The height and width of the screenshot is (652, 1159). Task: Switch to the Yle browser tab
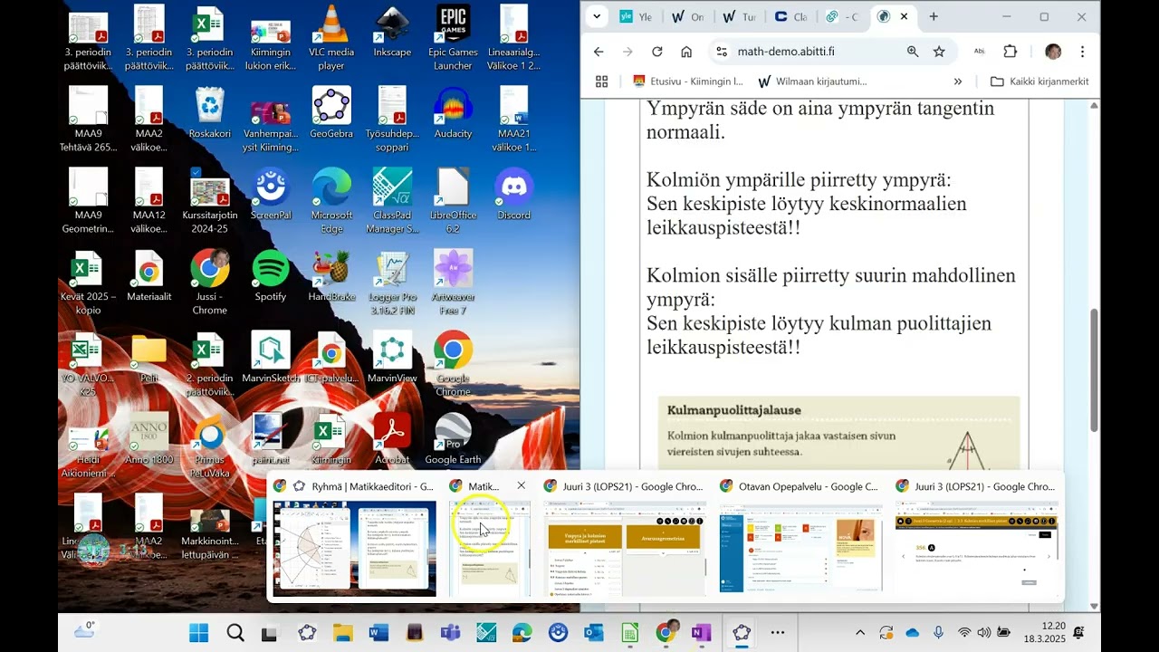tap(636, 16)
